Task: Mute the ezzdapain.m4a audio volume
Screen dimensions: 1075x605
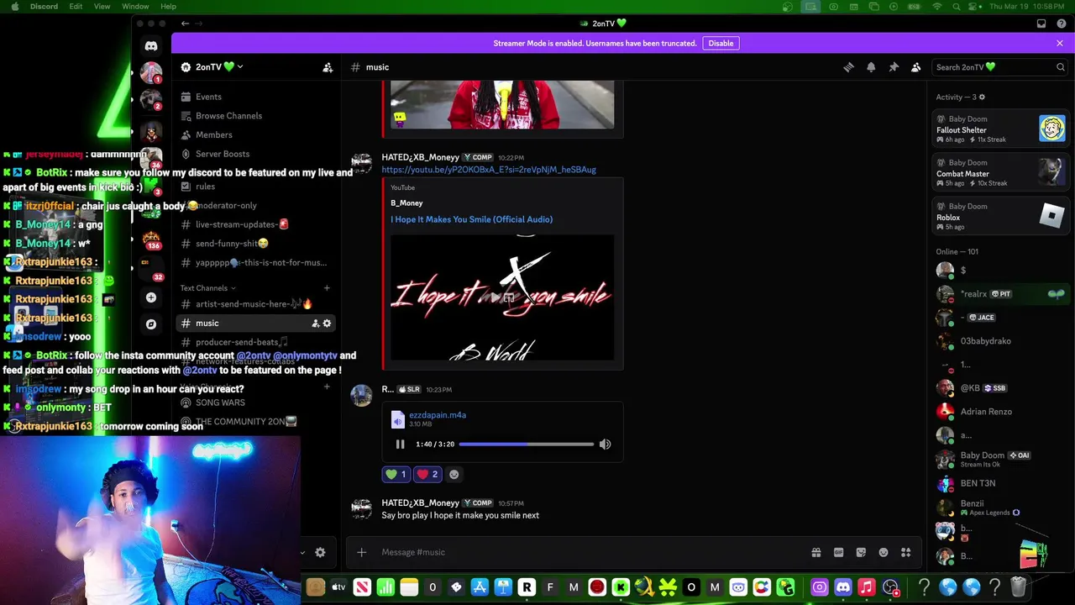Action: click(605, 444)
